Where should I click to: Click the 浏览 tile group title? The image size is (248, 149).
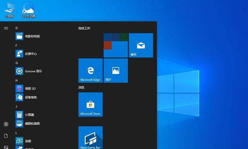pos(81,88)
